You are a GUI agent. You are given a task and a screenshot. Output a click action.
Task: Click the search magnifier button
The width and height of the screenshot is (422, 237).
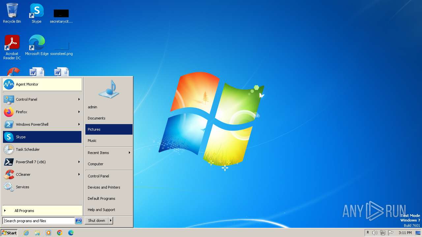pos(78,221)
